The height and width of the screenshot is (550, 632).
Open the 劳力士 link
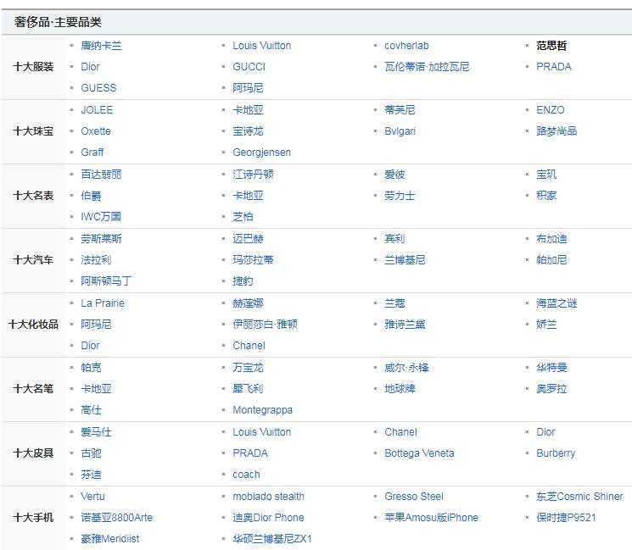click(x=400, y=196)
